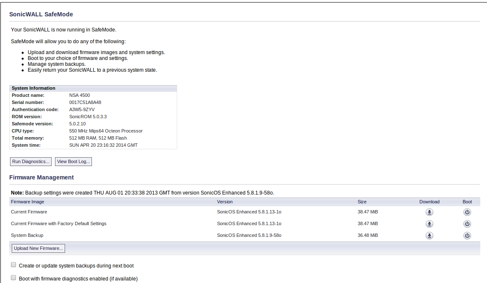Click the Boot column header

(x=467, y=202)
